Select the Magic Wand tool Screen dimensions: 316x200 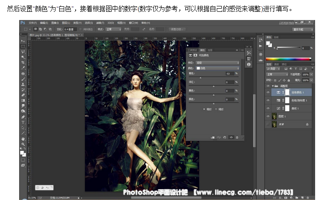pos(23,57)
